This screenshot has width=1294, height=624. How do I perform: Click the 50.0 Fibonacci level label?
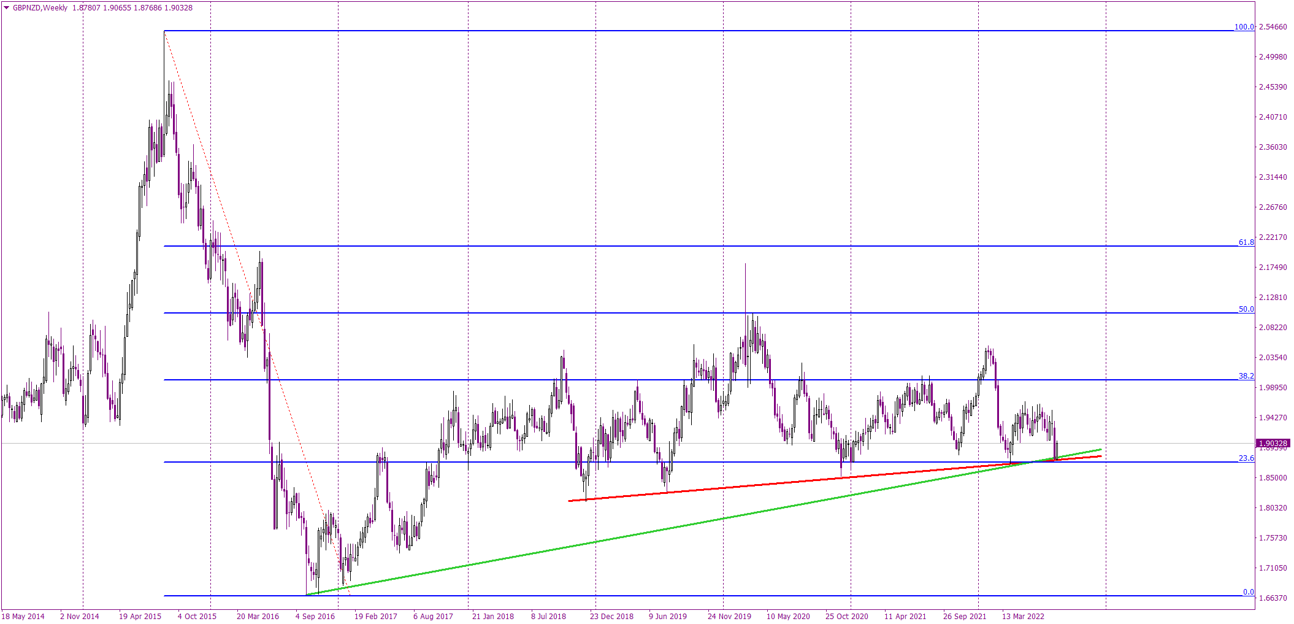pyautogui.click(x=1246, y=309)
